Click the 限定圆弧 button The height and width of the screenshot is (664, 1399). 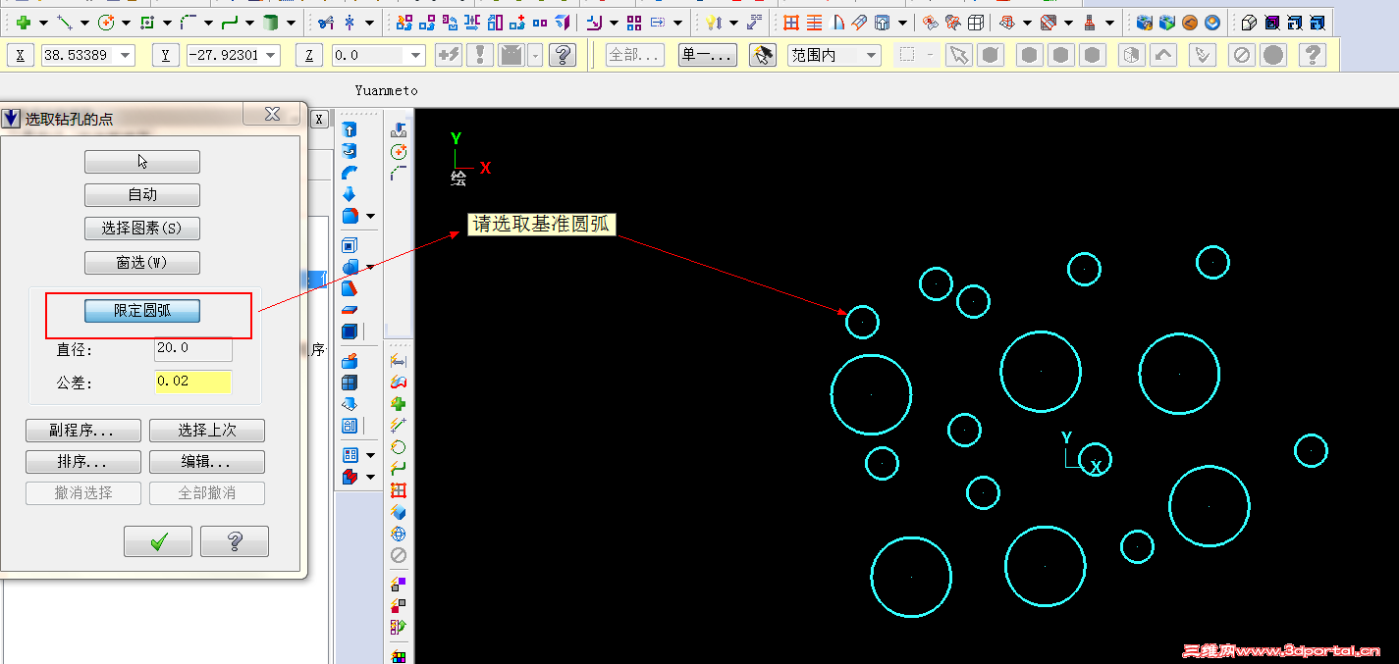click(x=142, y=311)
